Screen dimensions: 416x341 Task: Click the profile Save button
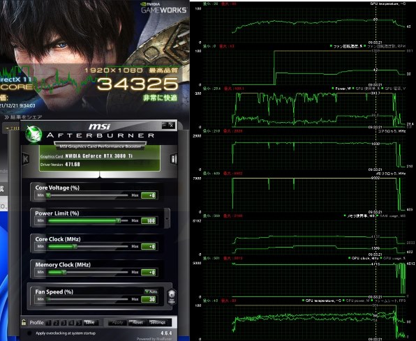91,323
